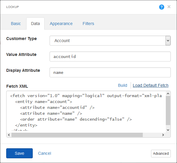The height and width of the screenshot is (163, 177).
Task: Click the Customer Type label
Action: point(22,39)
